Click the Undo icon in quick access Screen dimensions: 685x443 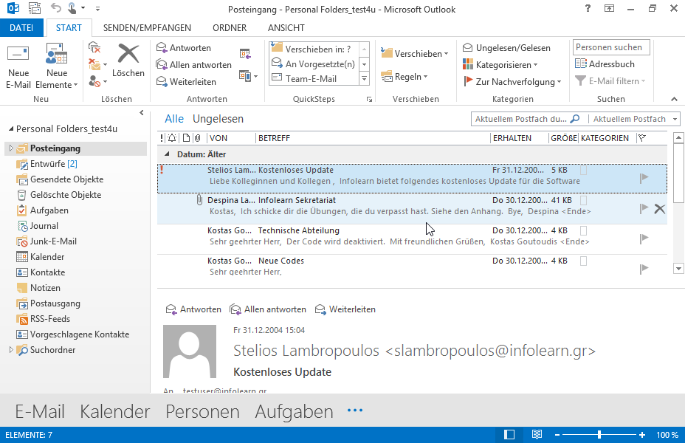click(x=55, y=8)
